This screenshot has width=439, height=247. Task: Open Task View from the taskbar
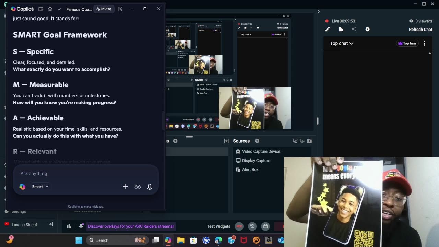[156, 240]
